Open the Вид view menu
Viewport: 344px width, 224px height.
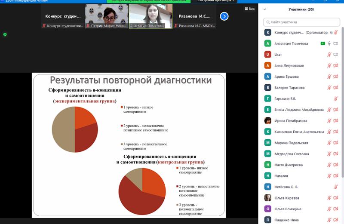[x=249, y=9]
